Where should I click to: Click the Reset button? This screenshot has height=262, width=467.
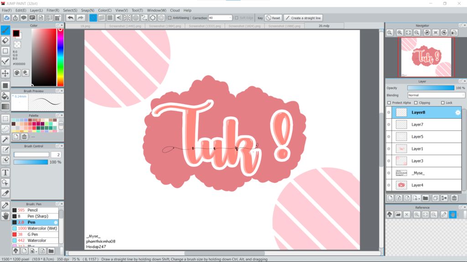click(x=273, y=18)
